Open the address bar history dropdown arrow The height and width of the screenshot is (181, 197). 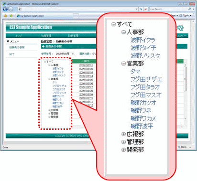(137, 9)
